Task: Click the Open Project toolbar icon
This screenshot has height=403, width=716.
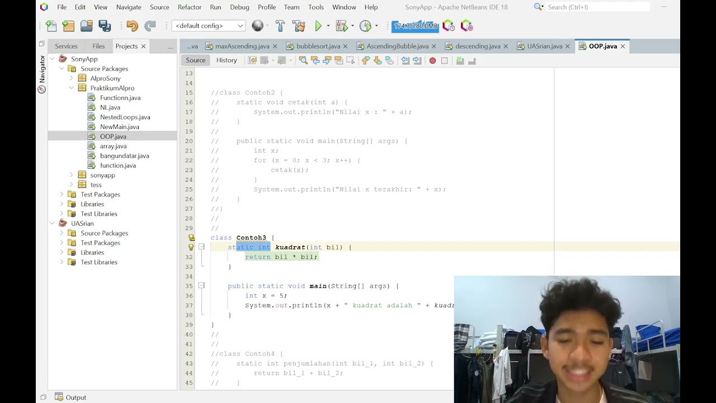Action: coord(86,26)
